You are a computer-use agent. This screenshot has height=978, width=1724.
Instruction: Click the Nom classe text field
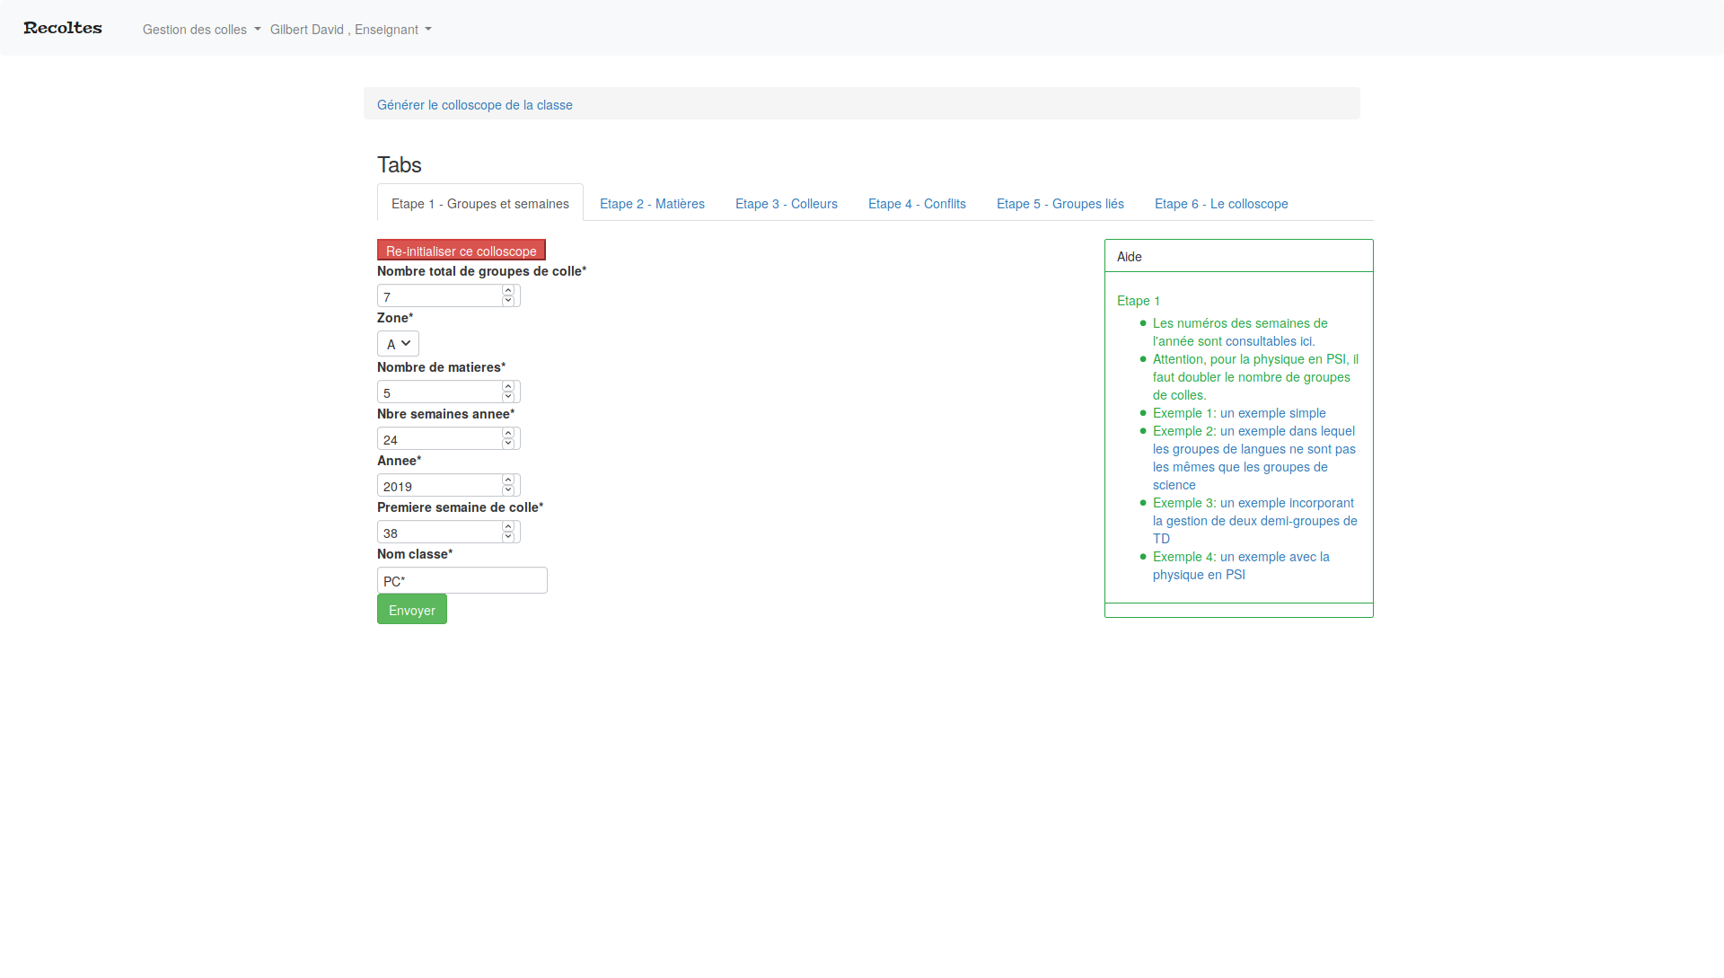462,581
